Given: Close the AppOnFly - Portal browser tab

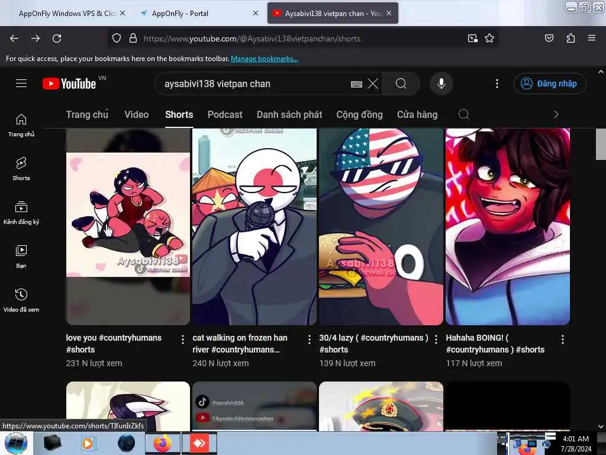Looking at the screenshot, I should pyautogui.click(x=256, y=13).
